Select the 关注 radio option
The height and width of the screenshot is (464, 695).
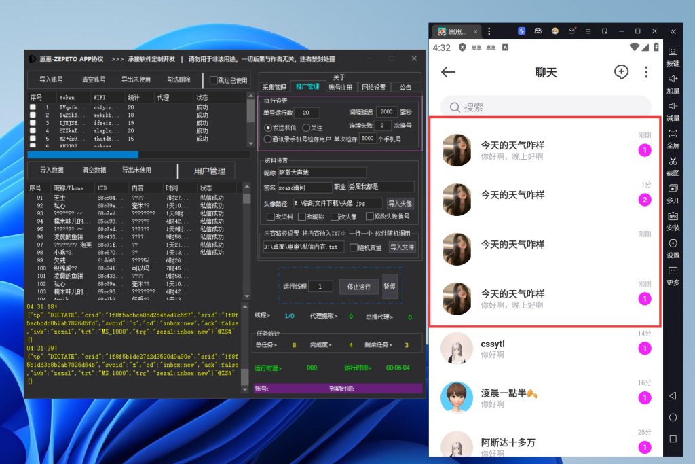click(306, 128)
